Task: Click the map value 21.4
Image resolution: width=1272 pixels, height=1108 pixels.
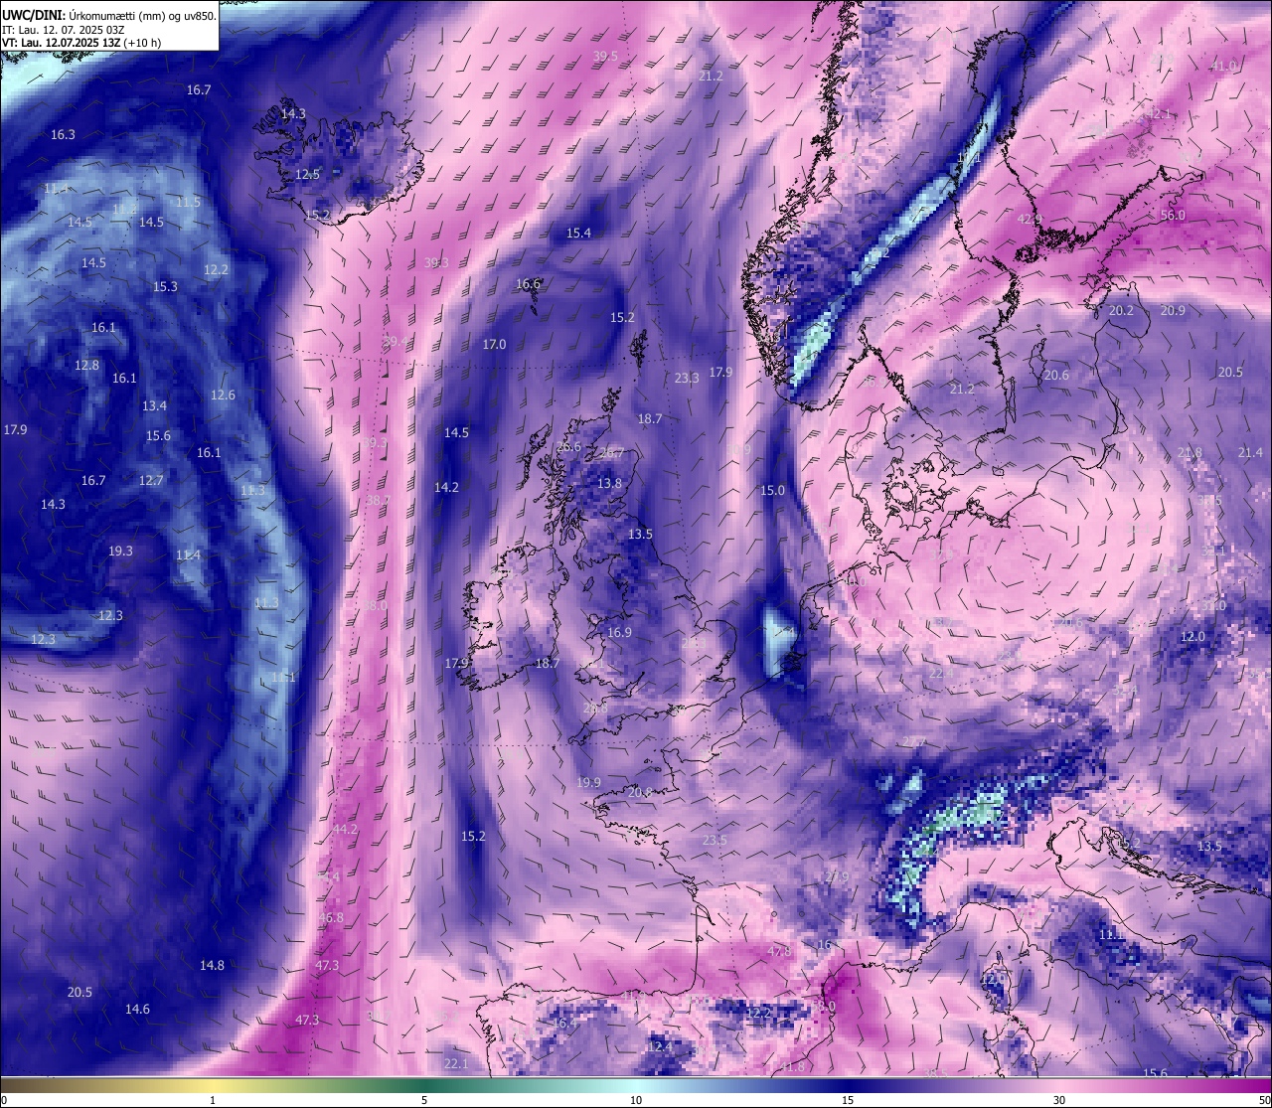Action: tap(1250, 452)
